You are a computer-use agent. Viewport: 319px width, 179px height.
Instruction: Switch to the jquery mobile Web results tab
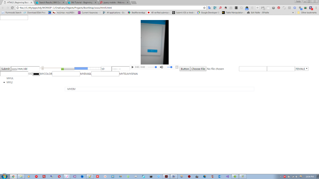click(x=114, y=3)
